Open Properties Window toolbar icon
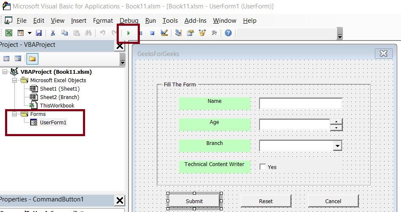Image resolution: width=401 pixels, height=212 pixels. pyautogui.click(x=190, y=33)
